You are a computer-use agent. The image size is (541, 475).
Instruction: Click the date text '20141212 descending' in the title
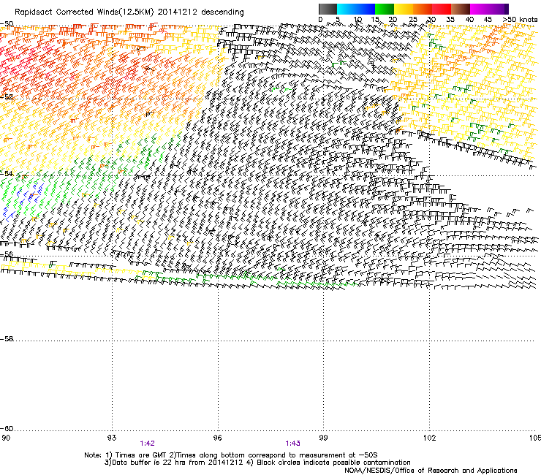[x=200, y=12]
